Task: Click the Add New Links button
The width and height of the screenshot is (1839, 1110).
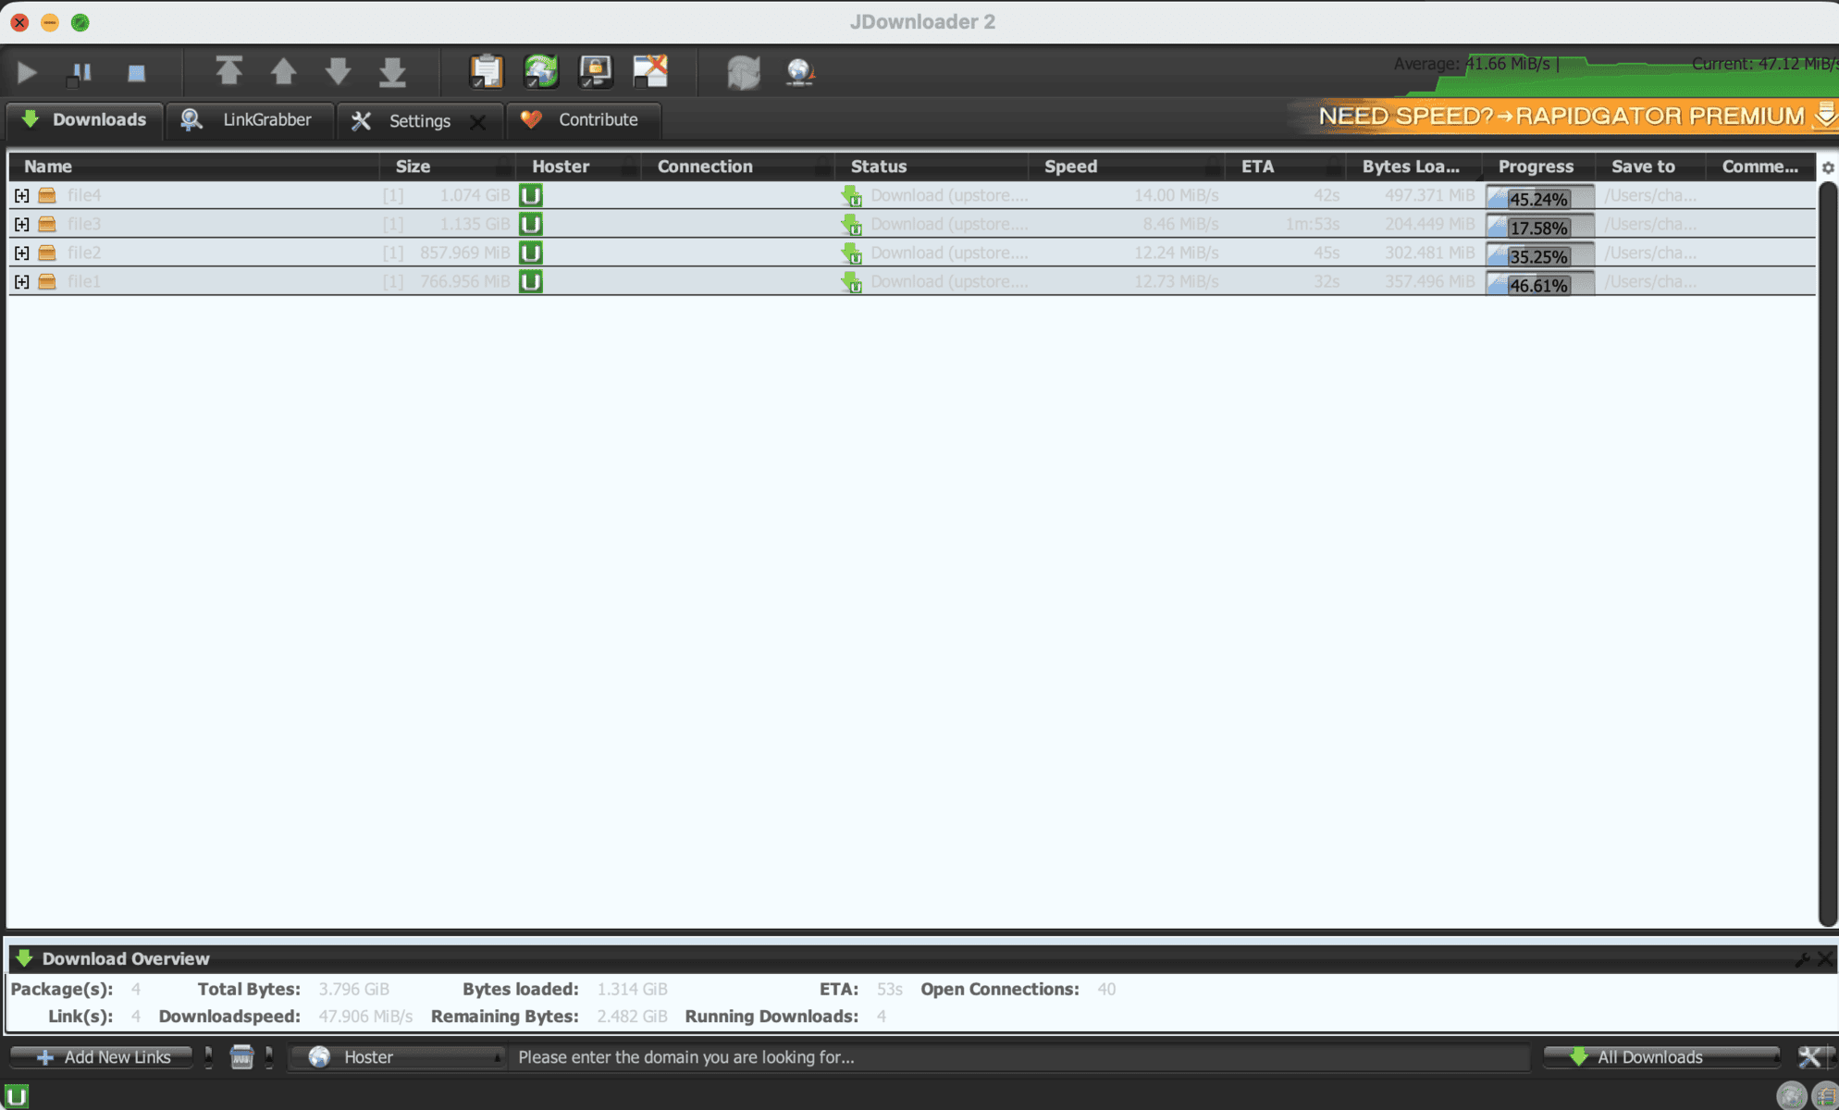Action: tap(102, 1056)
